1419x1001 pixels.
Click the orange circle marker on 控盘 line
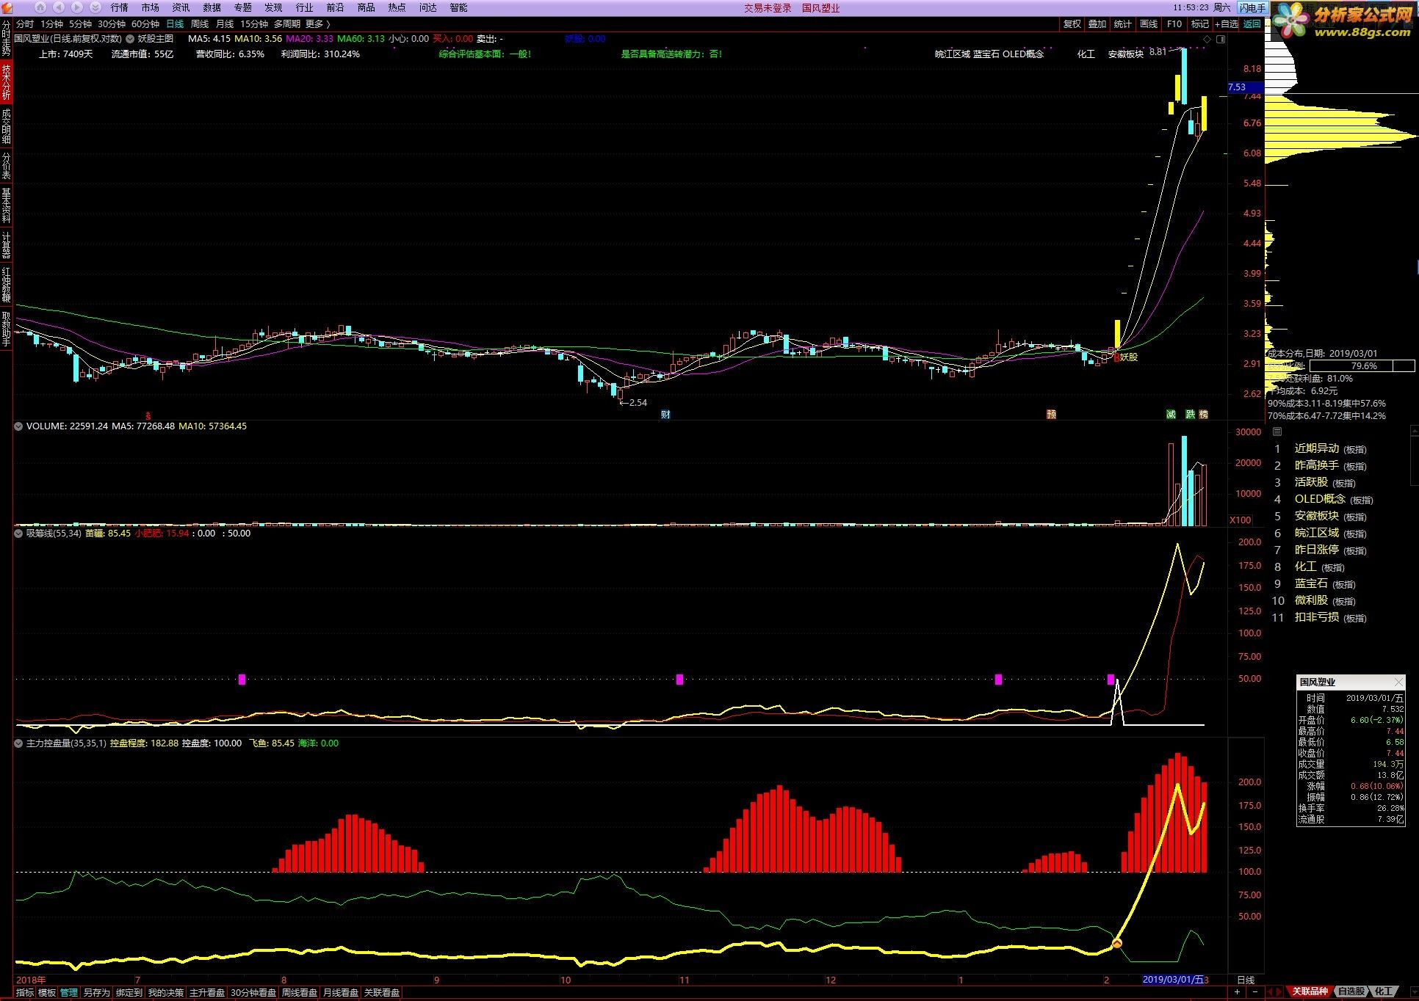(x=1117, y=943)
